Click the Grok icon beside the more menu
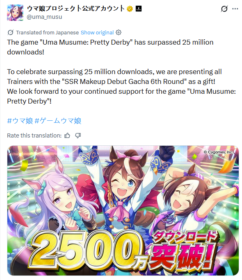This screenshot has width=242, height=280. pyautogui.click(x=224, y=9)
